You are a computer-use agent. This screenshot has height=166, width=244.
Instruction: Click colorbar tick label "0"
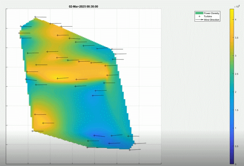pos(236,164)
